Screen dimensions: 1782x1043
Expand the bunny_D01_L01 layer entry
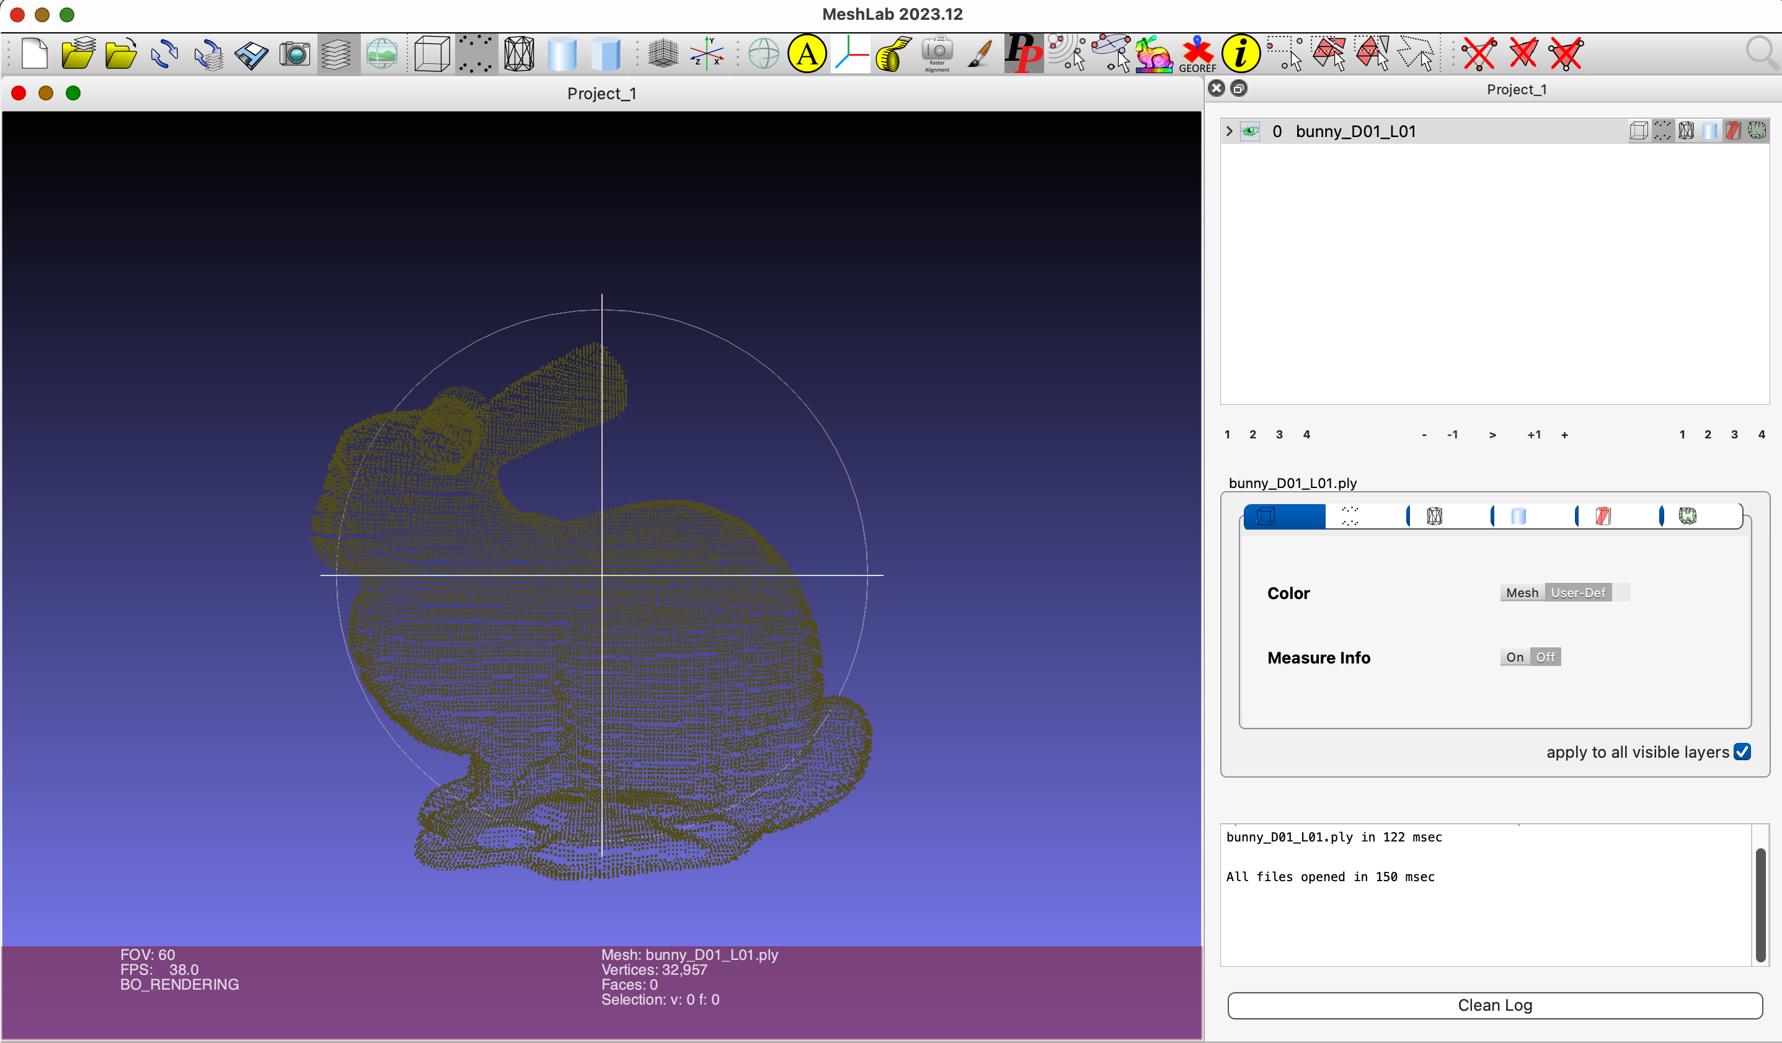[1229, 131]
